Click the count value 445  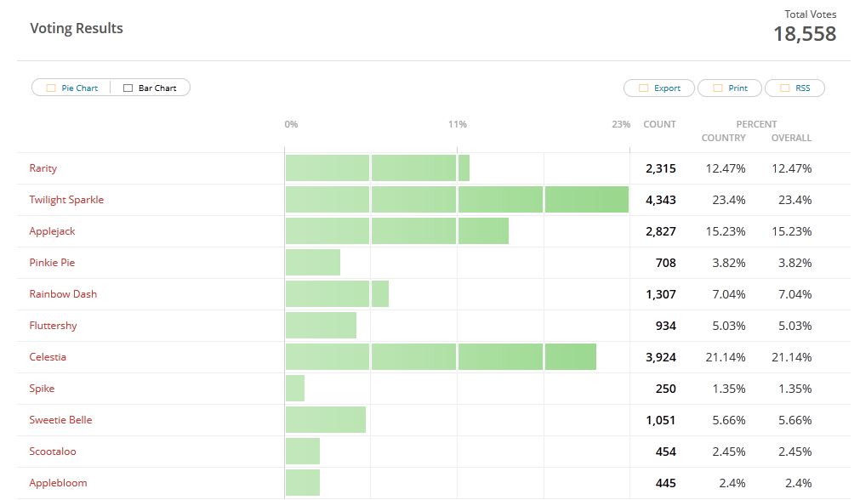tap(666, 484)
